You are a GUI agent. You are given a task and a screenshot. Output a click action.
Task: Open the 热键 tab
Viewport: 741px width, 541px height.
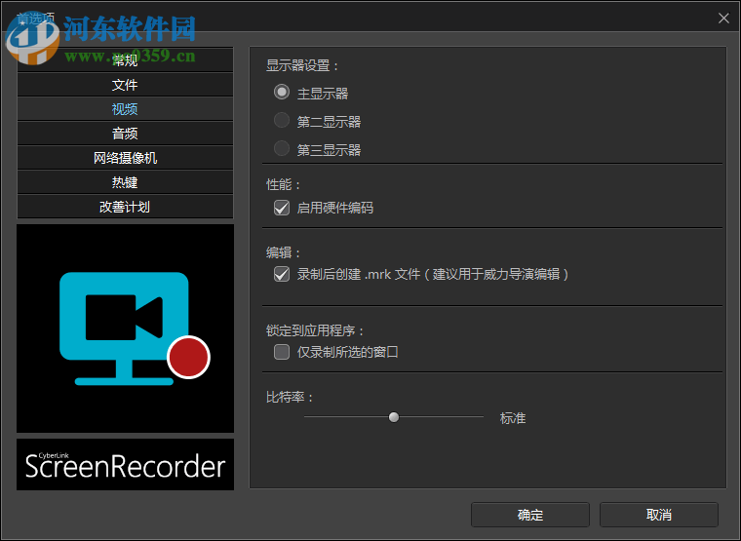[125, 182]
